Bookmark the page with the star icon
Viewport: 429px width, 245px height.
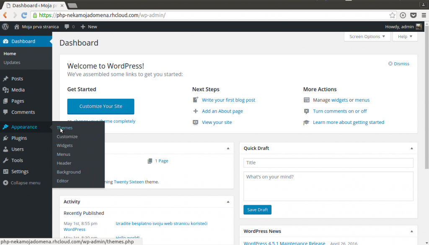pos(392,15)
